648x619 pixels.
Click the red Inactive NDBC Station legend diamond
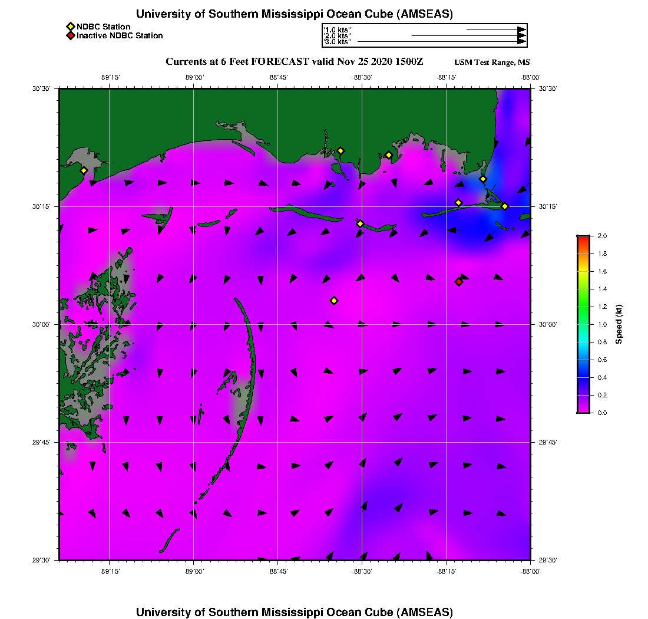point(70,36)
